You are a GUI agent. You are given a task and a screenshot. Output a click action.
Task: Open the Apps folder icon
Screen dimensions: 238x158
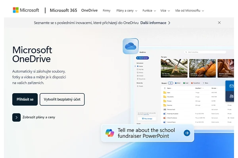coord(165,92)
